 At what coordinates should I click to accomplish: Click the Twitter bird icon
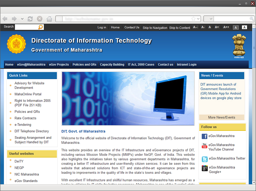tap(204, 159)
